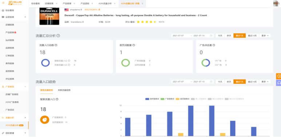Open 站点报表 in the sidebar

[10, 40]
